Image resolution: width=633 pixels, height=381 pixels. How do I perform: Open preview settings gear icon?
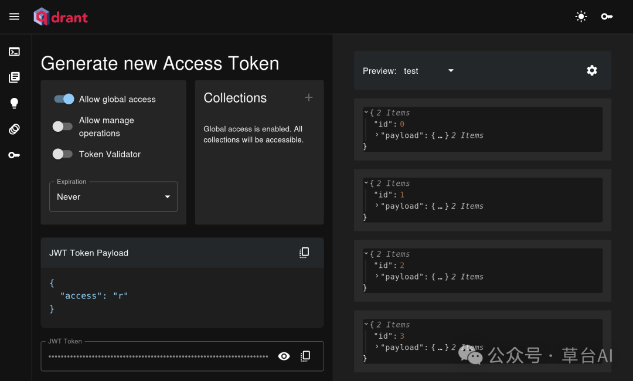[x=592, y=70]
